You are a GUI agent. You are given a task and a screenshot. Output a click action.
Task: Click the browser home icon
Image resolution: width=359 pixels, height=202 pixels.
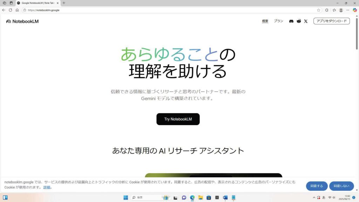point(17,10)
